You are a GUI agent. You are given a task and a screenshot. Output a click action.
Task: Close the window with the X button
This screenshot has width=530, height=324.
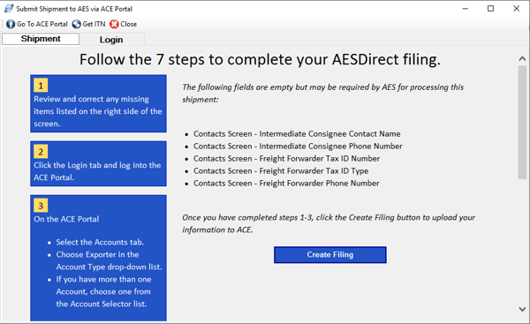click(516, 9)
